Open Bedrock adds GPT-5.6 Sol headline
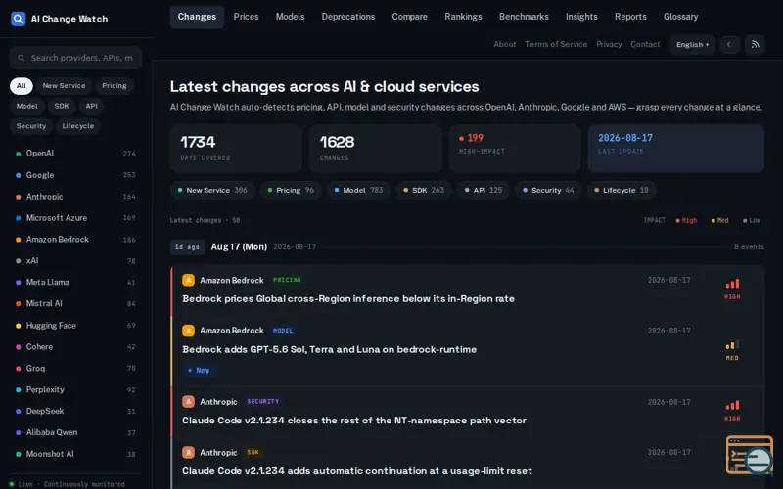Viewport: 783px width, 489px height. tap(329, 350)
